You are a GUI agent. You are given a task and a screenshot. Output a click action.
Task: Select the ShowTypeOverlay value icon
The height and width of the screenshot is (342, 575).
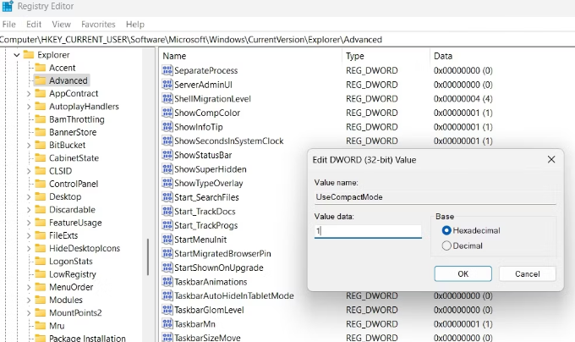167,183
